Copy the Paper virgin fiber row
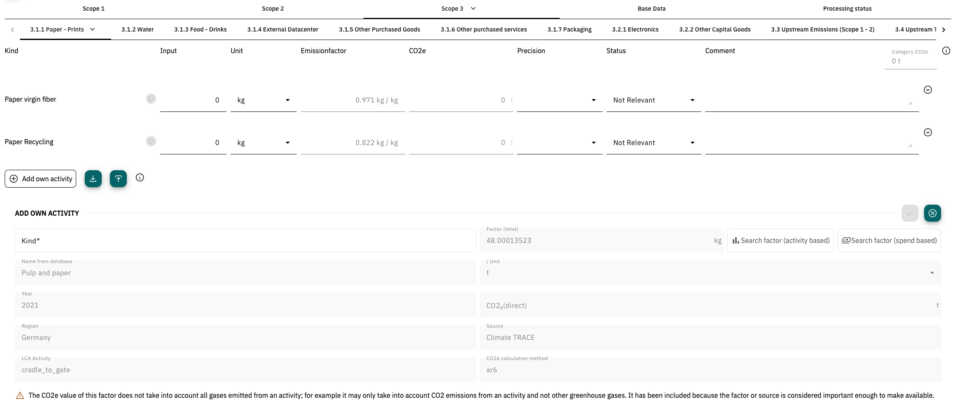 (151, 99)
